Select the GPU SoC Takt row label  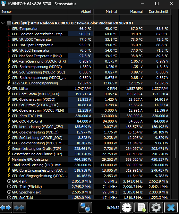(x=23, y=197)
